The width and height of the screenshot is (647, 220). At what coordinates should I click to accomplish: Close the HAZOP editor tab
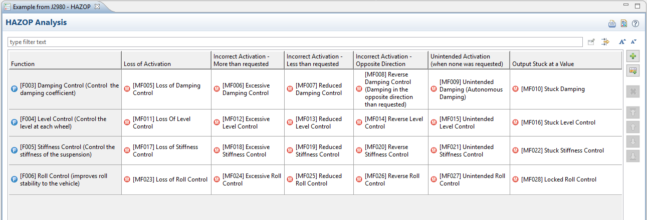(97, 6)
